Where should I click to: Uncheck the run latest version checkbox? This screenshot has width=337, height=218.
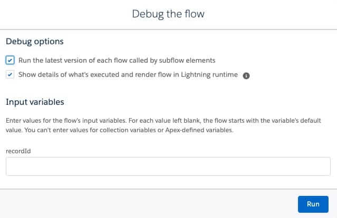tap(11, 61)
